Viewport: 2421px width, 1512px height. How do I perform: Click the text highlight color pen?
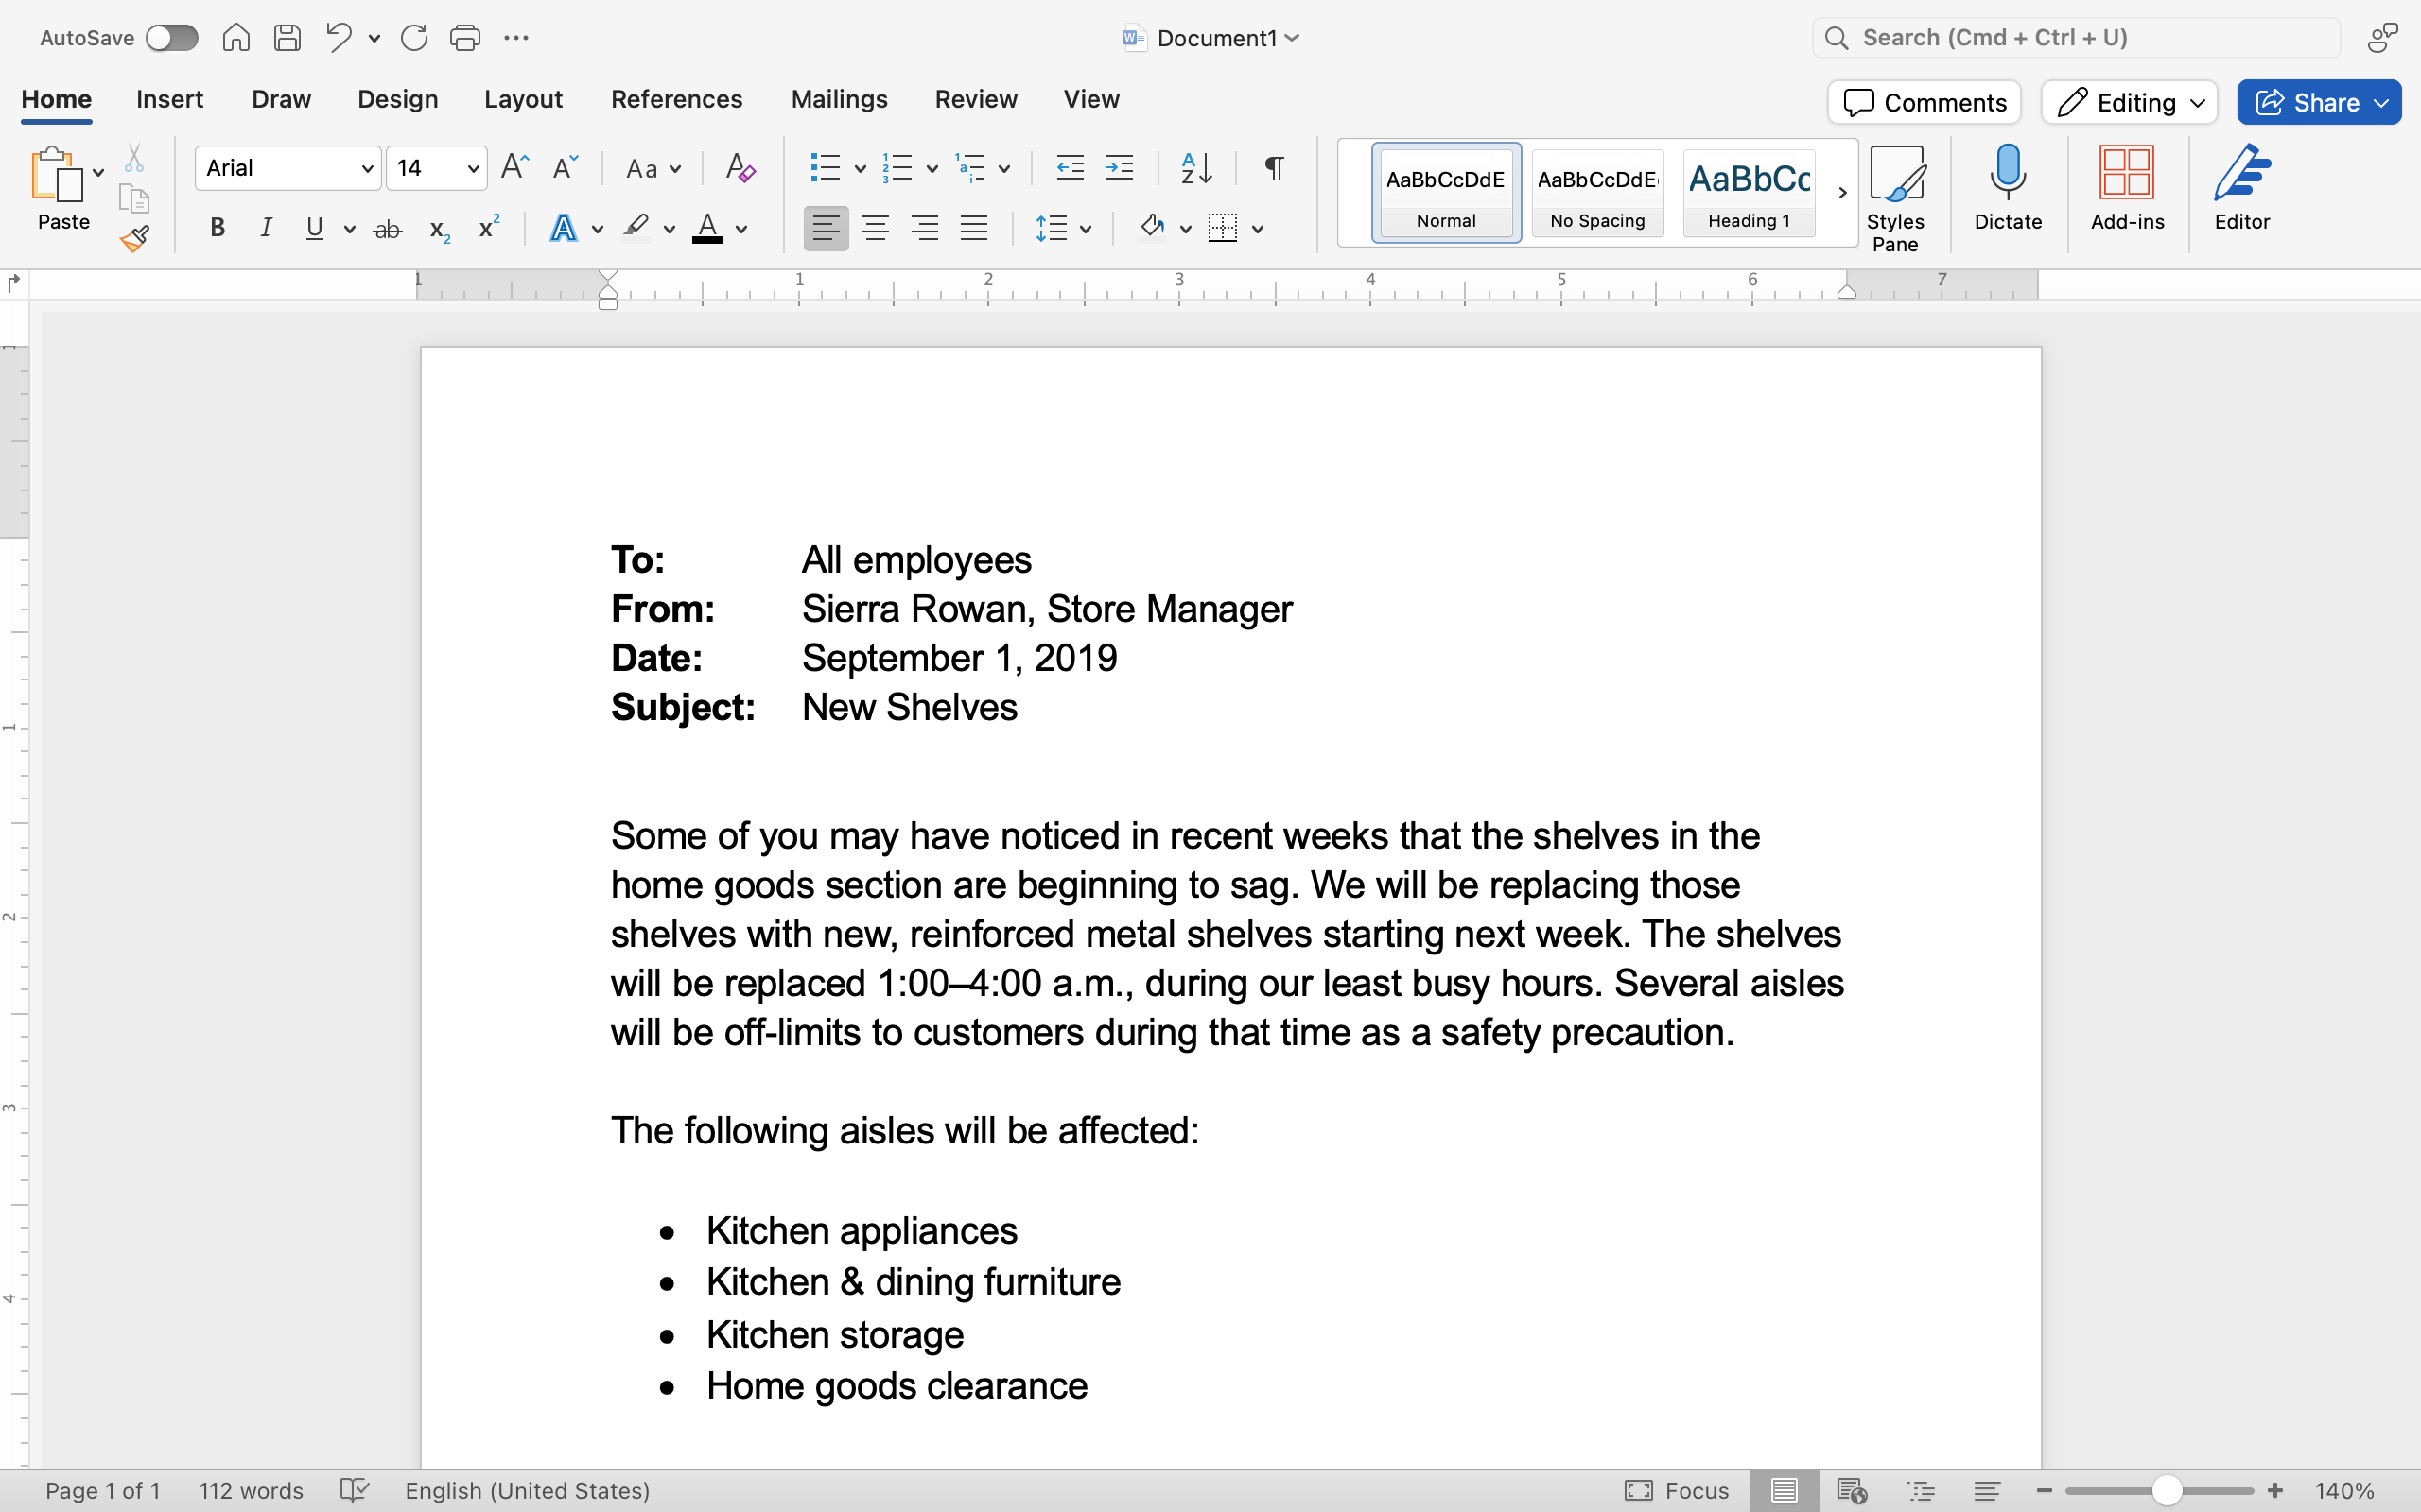tap(636, 228)
